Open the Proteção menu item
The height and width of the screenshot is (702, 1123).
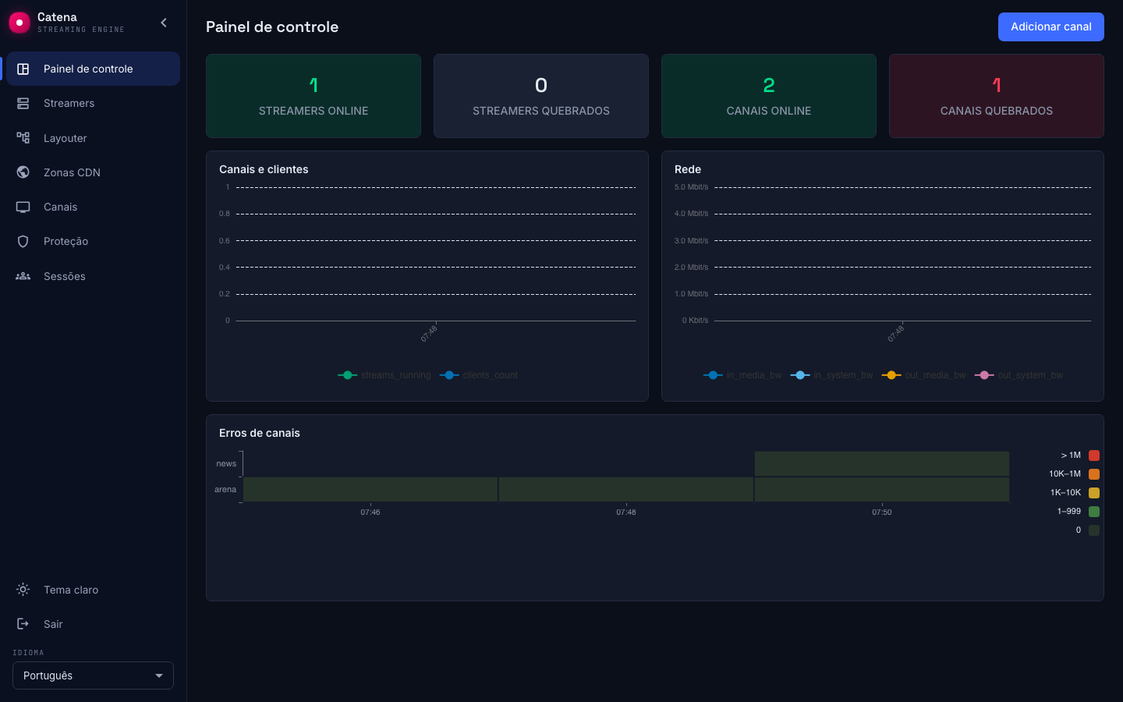tap(93, 241)
